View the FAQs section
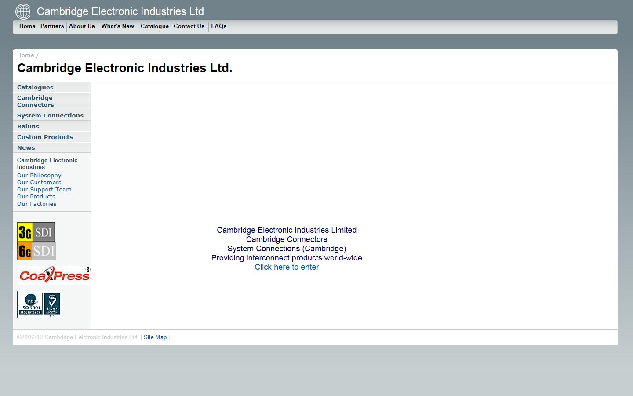Image resolution: width=633 pixels, height=396 pixels. (x=218, y=26)
